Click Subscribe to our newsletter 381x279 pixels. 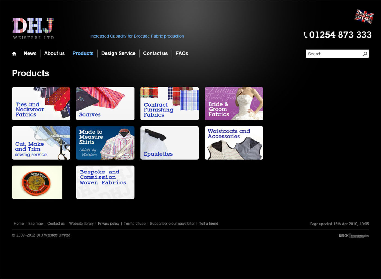point(172,224)
